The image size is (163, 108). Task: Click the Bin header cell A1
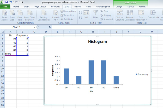[10, 35]
